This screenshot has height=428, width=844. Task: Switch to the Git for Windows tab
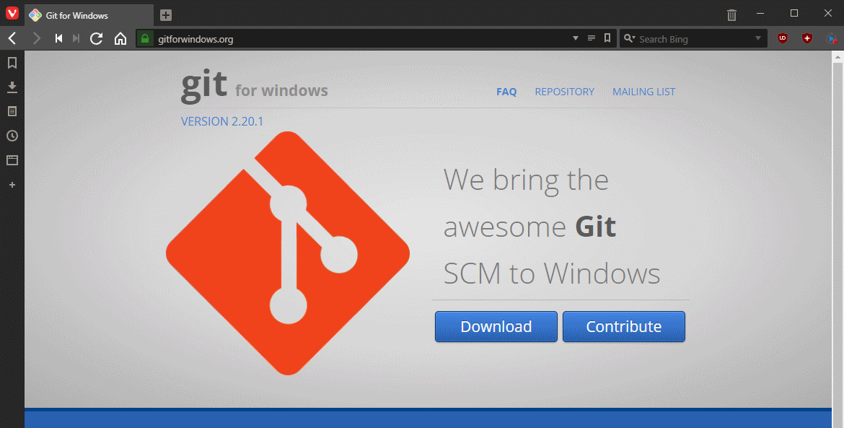[x=87, y=14]
